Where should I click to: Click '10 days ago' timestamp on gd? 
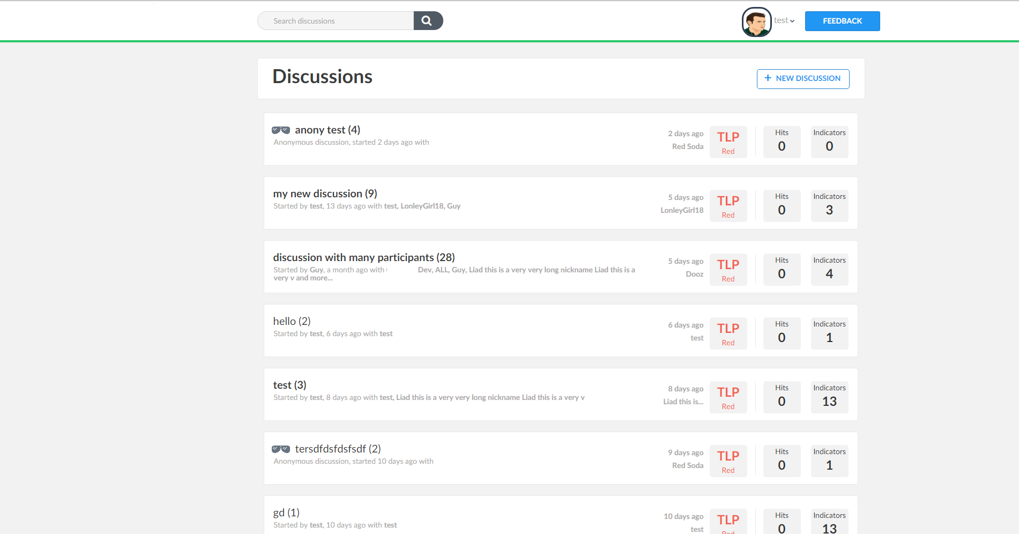tap(683, 516)
